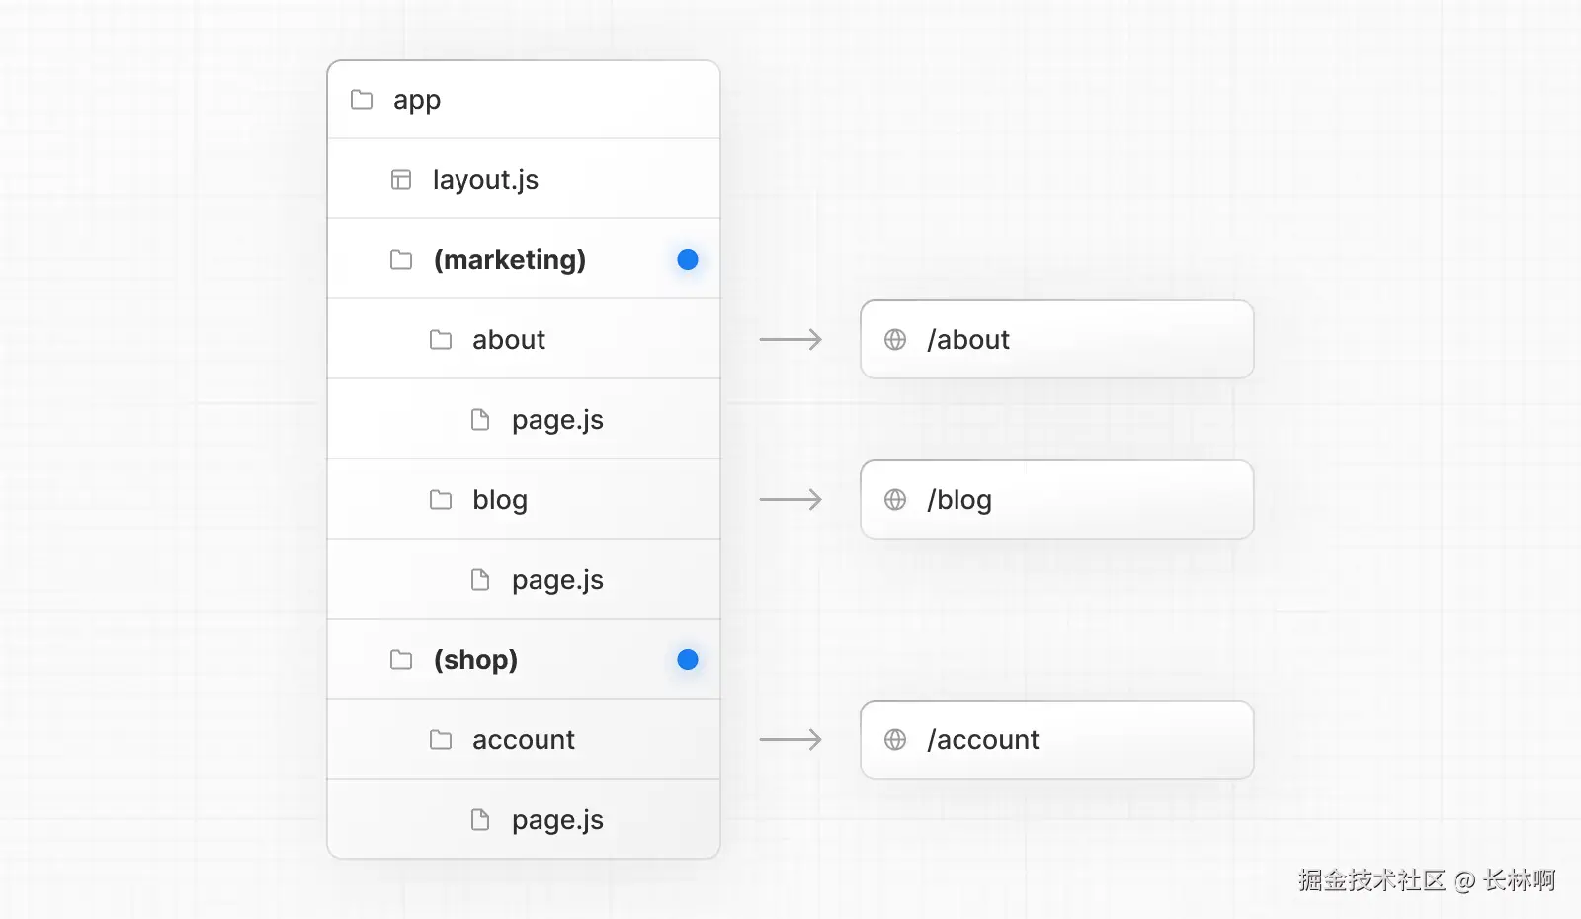Viewport: 1581px width, 919px height.
Task: Click the page.js file under blog
Action: click(x=557, y=580)
